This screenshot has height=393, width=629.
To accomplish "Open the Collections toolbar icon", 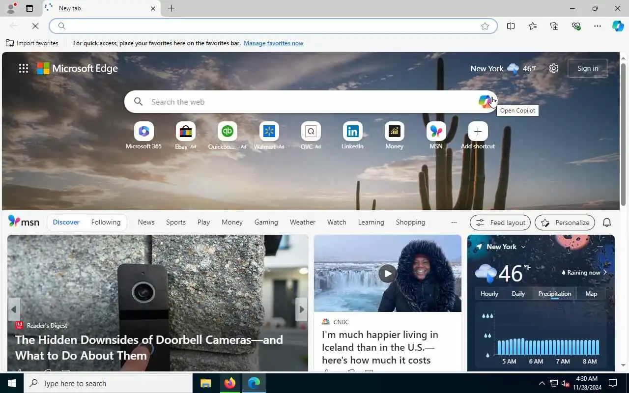I will tap(554, 26).
